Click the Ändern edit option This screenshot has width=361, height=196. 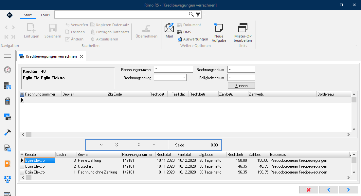[74, 39]
